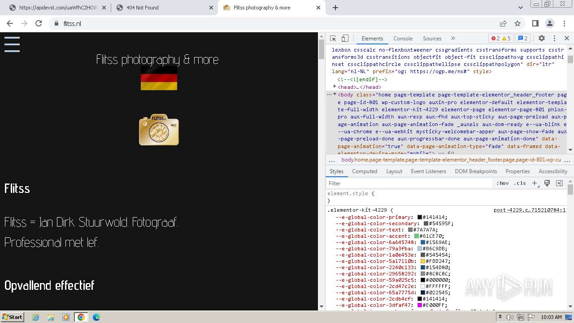Reload the flitss.nl page
The height and width of the screenshot is (323, 574).
[39, 23]
